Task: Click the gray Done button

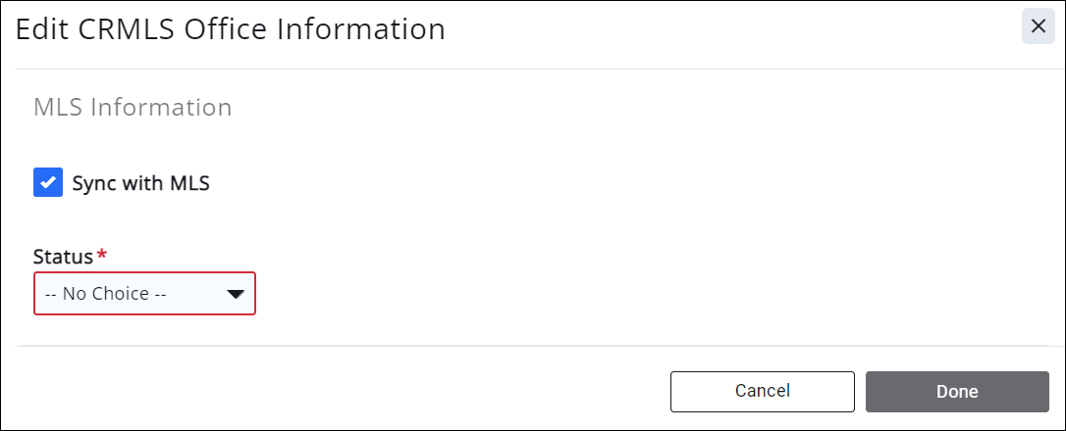Action: pos(956,391)
